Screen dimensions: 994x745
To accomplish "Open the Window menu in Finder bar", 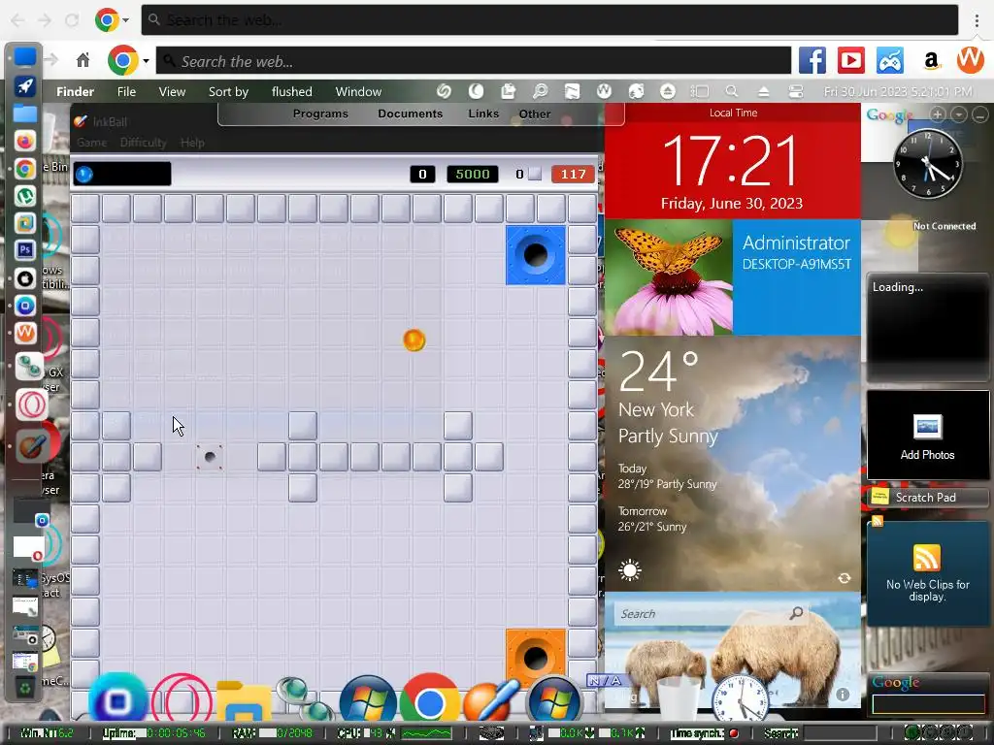I will tap(358, 92).
